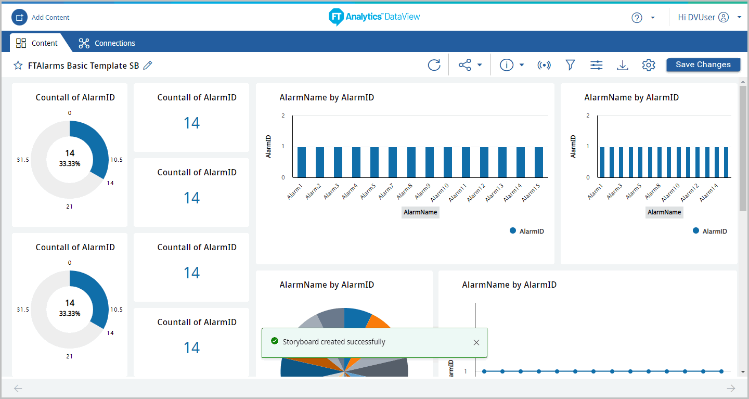Click the Add Content label
The height and width of the screenshot is (399, 749).
point(50,18)
